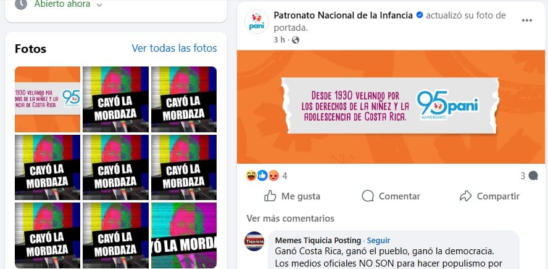Click the thumbs-up Me gusta icon
This screenshot has width=548, height=269.
pyautogui.click(x=270, y=196)
